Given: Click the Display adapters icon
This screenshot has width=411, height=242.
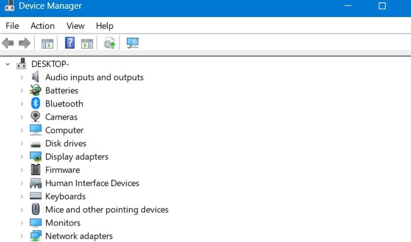Looking at the screenshot, I should 35,156.
